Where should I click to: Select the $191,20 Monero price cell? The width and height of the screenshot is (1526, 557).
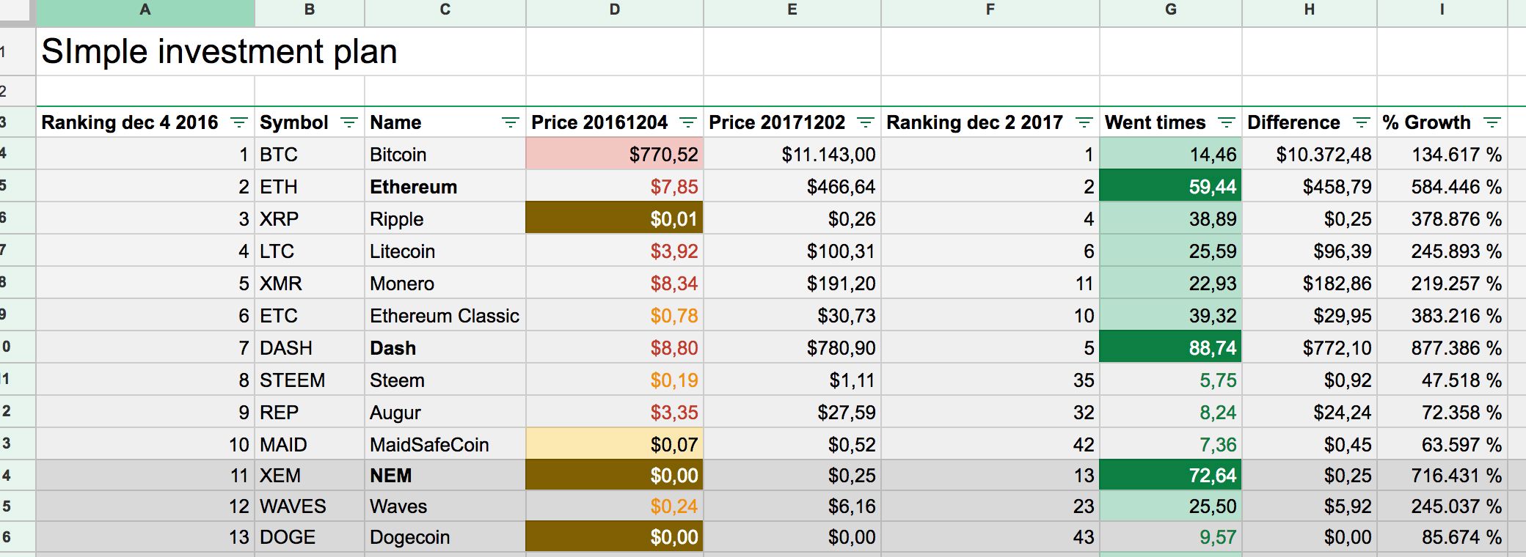click(792, 284)
